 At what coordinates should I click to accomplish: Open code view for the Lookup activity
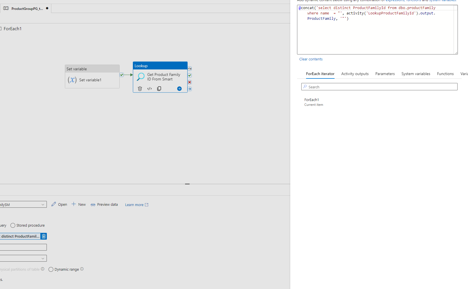149,88
